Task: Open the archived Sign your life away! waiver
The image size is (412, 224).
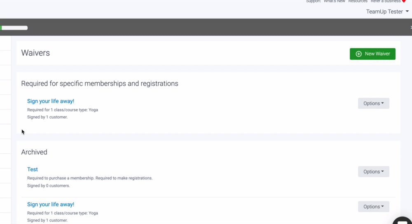Action: point(51,205)
